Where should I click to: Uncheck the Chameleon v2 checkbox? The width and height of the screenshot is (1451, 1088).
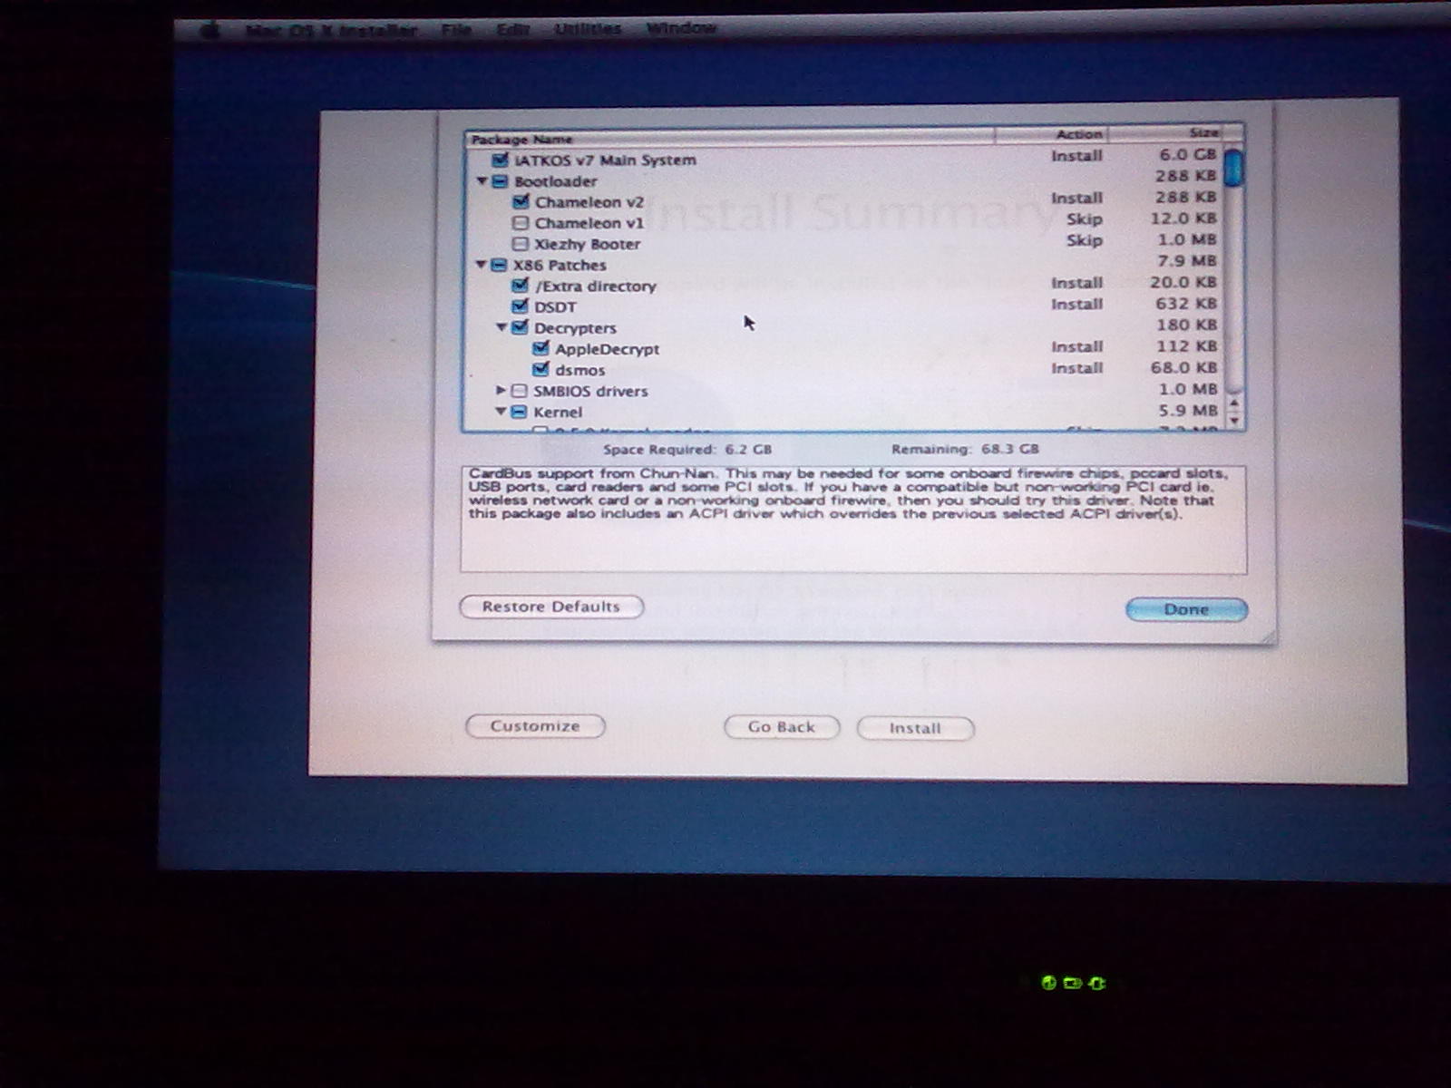pos(521,201)
